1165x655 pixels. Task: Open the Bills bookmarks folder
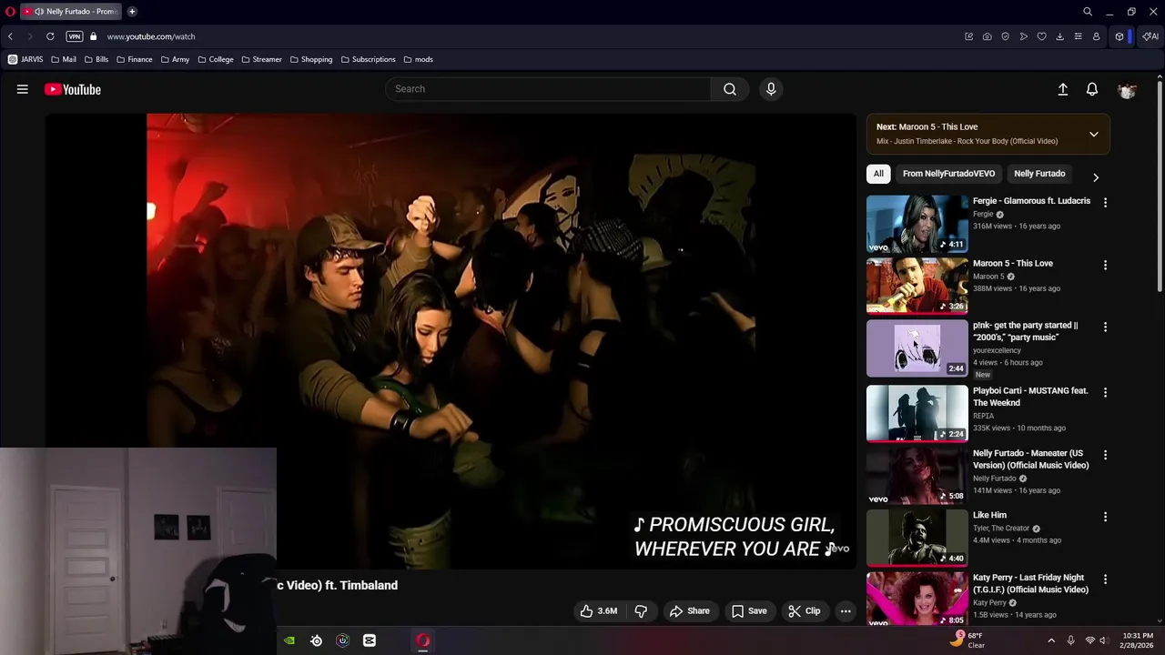click(x=96, y=59)
